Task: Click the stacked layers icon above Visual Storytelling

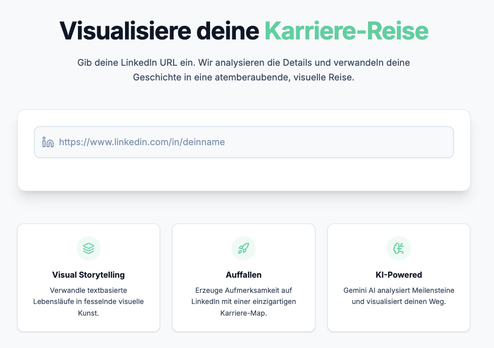Action: pyautogui.click(x=89, y=248)
